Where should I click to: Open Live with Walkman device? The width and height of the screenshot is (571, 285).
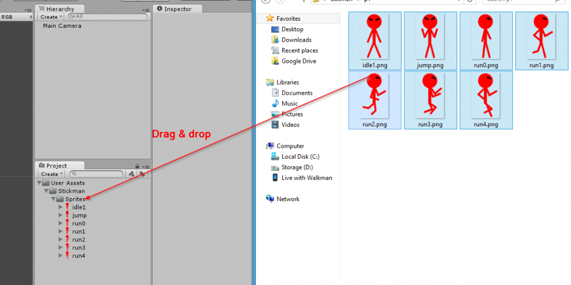(306, 178)
